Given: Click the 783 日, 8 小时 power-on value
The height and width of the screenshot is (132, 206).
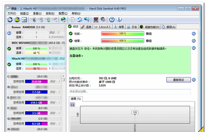Looking at the screenshot, I should tap(108, 78).
